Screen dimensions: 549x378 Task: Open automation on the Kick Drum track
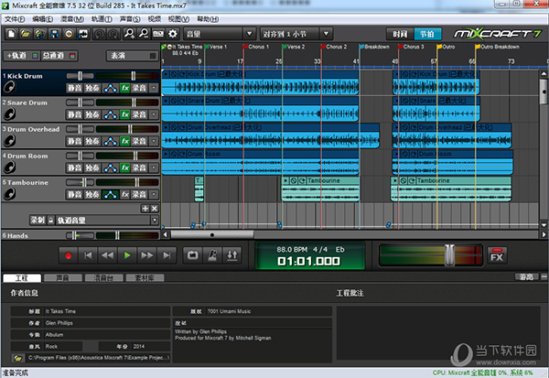111,88
